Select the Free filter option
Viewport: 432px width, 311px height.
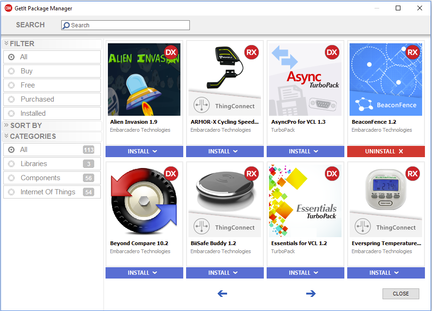52,85
